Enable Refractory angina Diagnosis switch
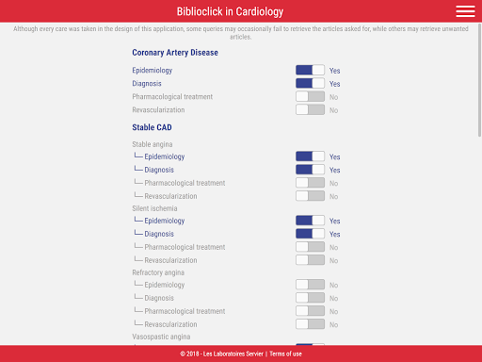The height and width of the screenshot is (362, 482). [x=310, y=298]
